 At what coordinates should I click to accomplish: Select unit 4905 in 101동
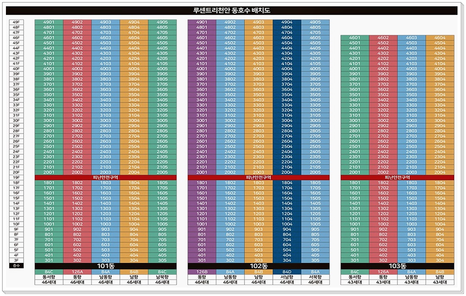(162, 22)
